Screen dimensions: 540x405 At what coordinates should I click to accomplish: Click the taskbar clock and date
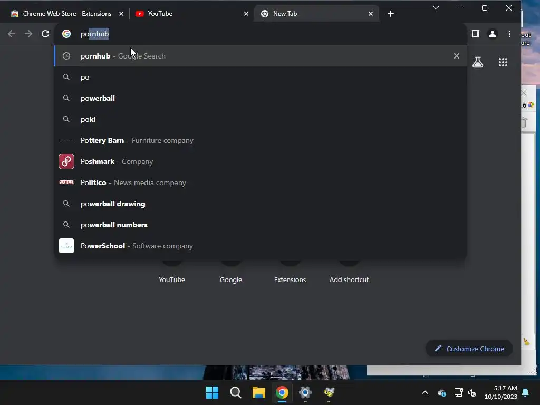[x=501, y=392]
